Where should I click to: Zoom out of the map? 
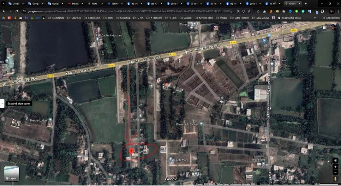click(x=335, y=172)
